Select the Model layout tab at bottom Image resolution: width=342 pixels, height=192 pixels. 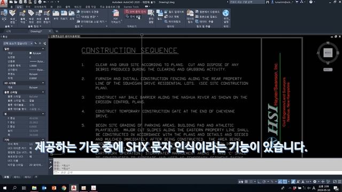[6, 177]
